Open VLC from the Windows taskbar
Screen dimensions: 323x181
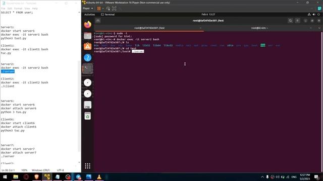pos(99,177)
